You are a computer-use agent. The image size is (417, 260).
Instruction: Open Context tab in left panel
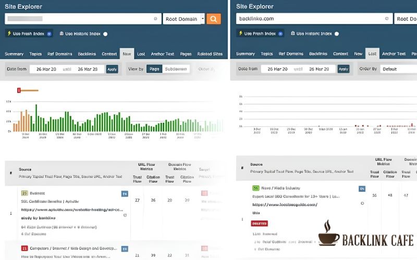pyautogui.click(x=109, y=54)
